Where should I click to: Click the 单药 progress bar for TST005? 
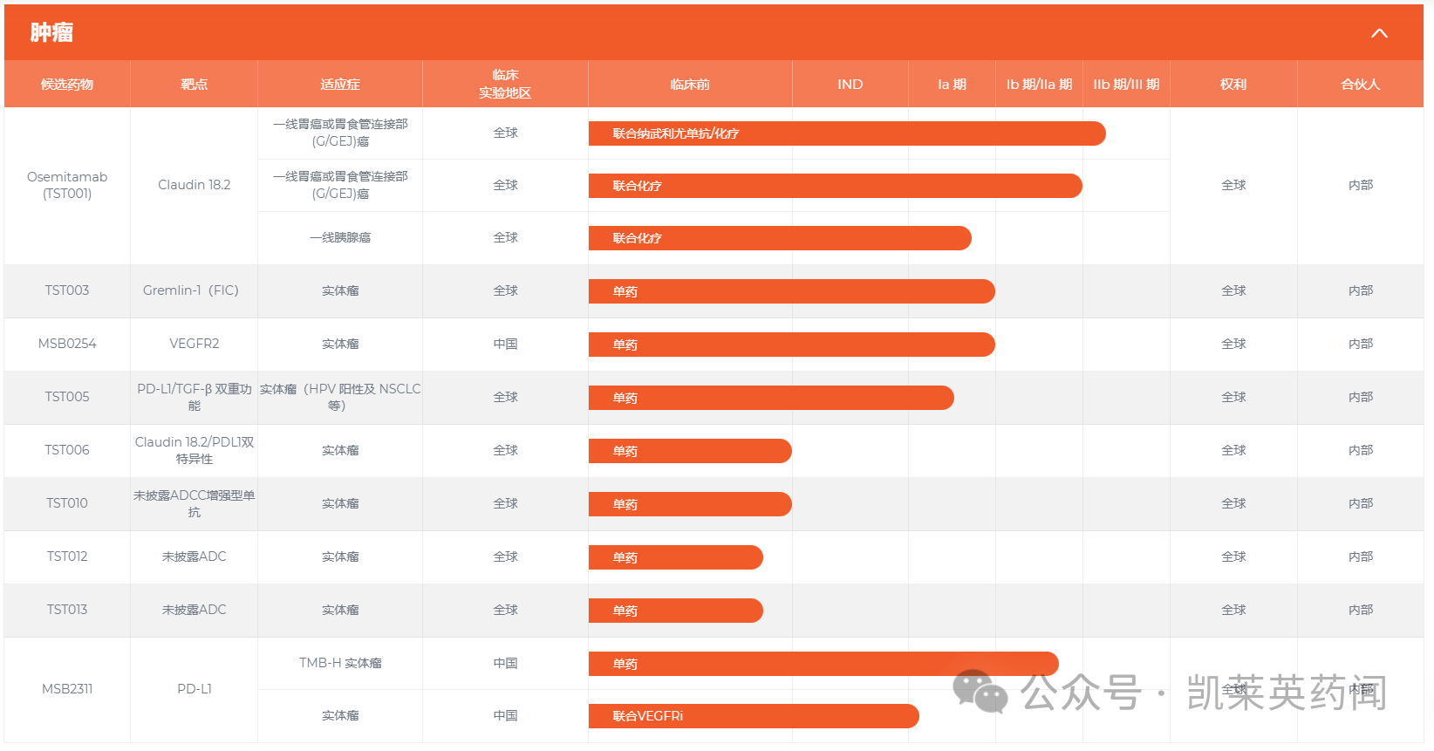[x=771, y=398]
